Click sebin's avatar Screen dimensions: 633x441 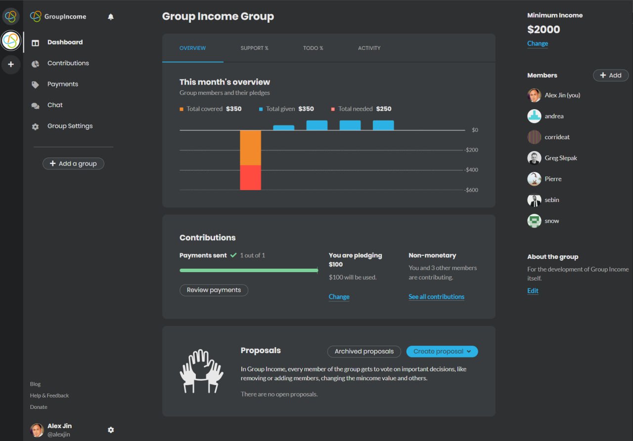tap(534, 200)
